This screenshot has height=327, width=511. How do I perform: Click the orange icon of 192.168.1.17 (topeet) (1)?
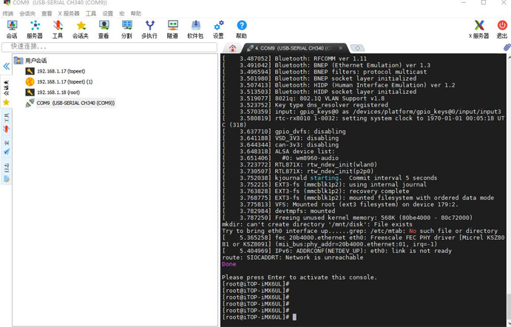(30, 81)
